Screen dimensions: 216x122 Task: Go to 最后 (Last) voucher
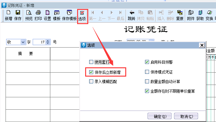coord(121,15)
